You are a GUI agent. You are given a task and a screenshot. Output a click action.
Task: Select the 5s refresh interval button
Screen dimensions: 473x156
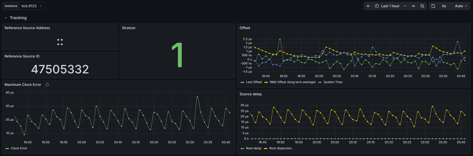coord(444,6)
